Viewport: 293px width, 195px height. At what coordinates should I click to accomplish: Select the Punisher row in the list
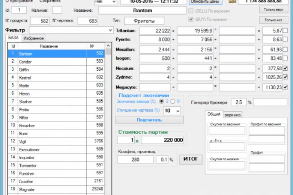(x=56, y=173)
